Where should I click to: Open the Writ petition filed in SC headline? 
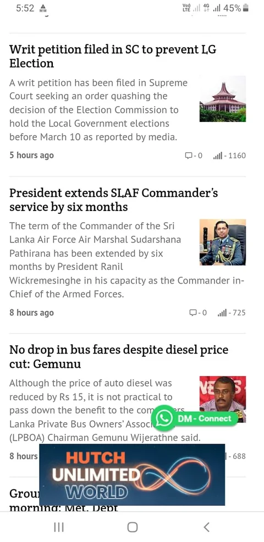click(x=113, y=56)
